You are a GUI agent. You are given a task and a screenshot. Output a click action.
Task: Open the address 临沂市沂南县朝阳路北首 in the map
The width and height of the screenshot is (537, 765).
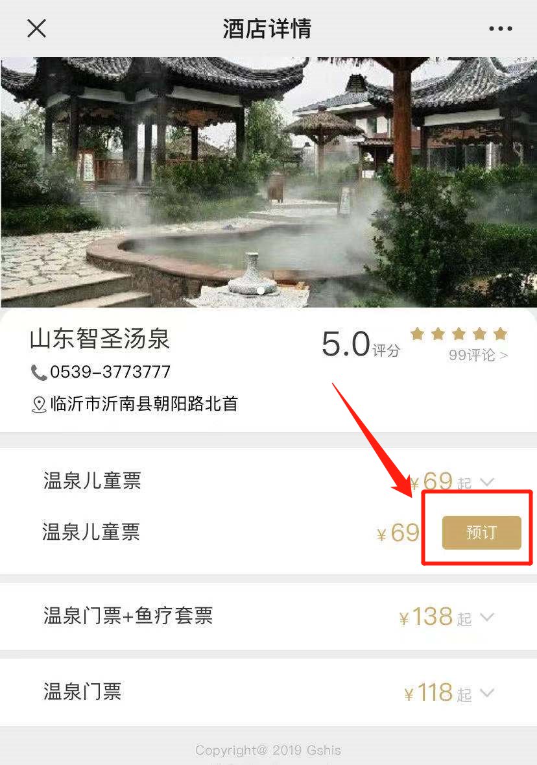(144, 404)
